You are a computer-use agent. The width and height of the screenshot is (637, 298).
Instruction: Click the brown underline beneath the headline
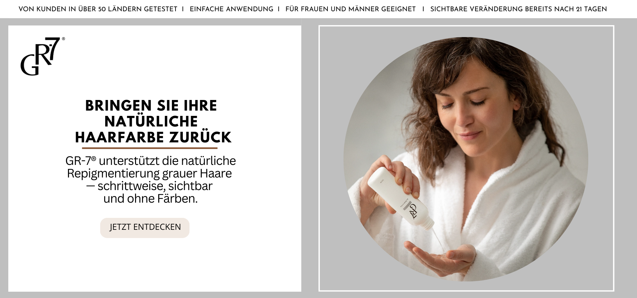150,148
